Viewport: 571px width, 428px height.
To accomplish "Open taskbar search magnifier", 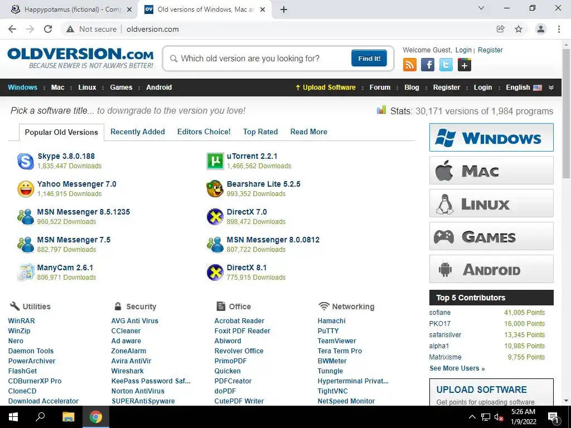I will tap(40, 417).
